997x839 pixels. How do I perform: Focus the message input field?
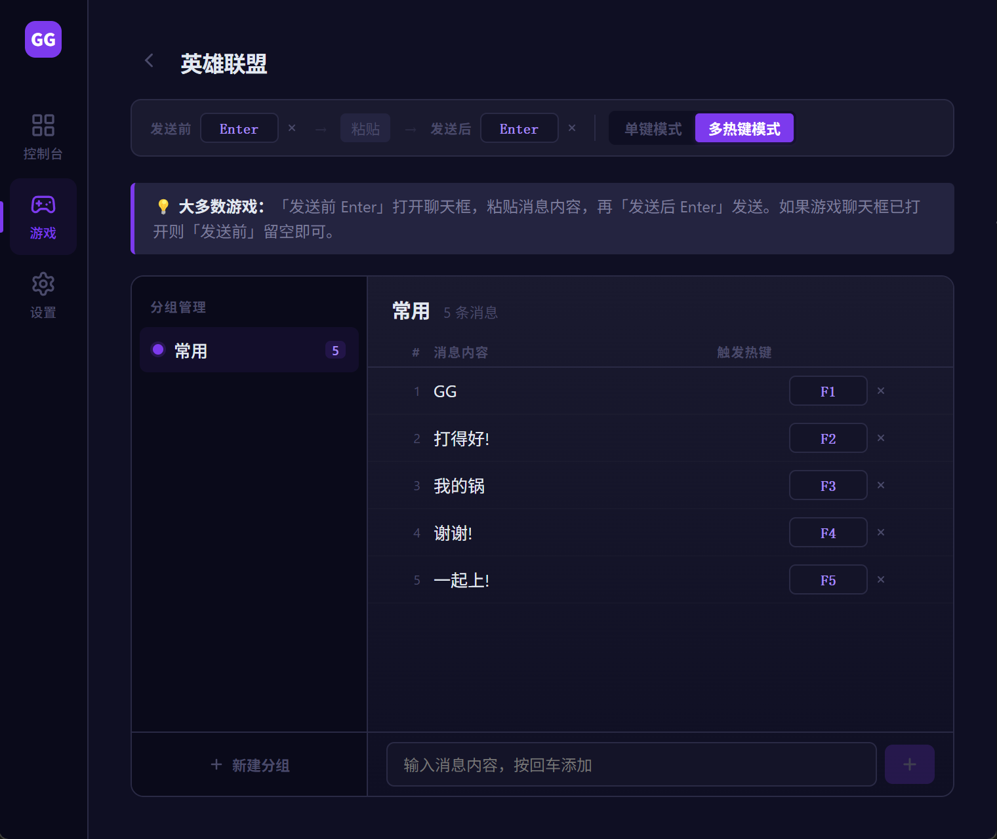point(631,764)
